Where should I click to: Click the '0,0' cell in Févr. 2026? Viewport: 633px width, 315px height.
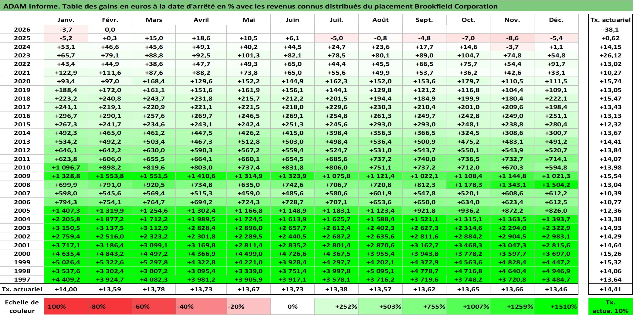point(110,29)
